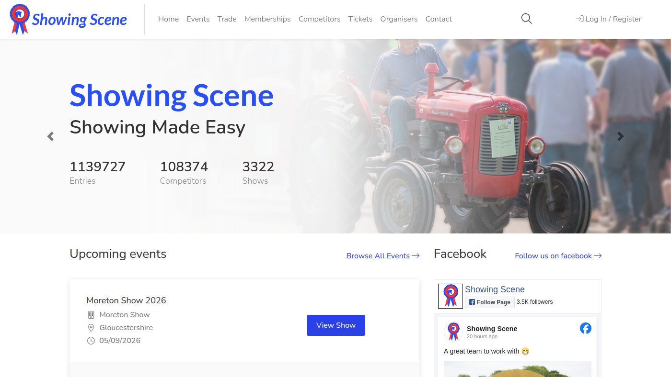
Task: Click the Follow Page button
Action: click(x=489, y=302)
